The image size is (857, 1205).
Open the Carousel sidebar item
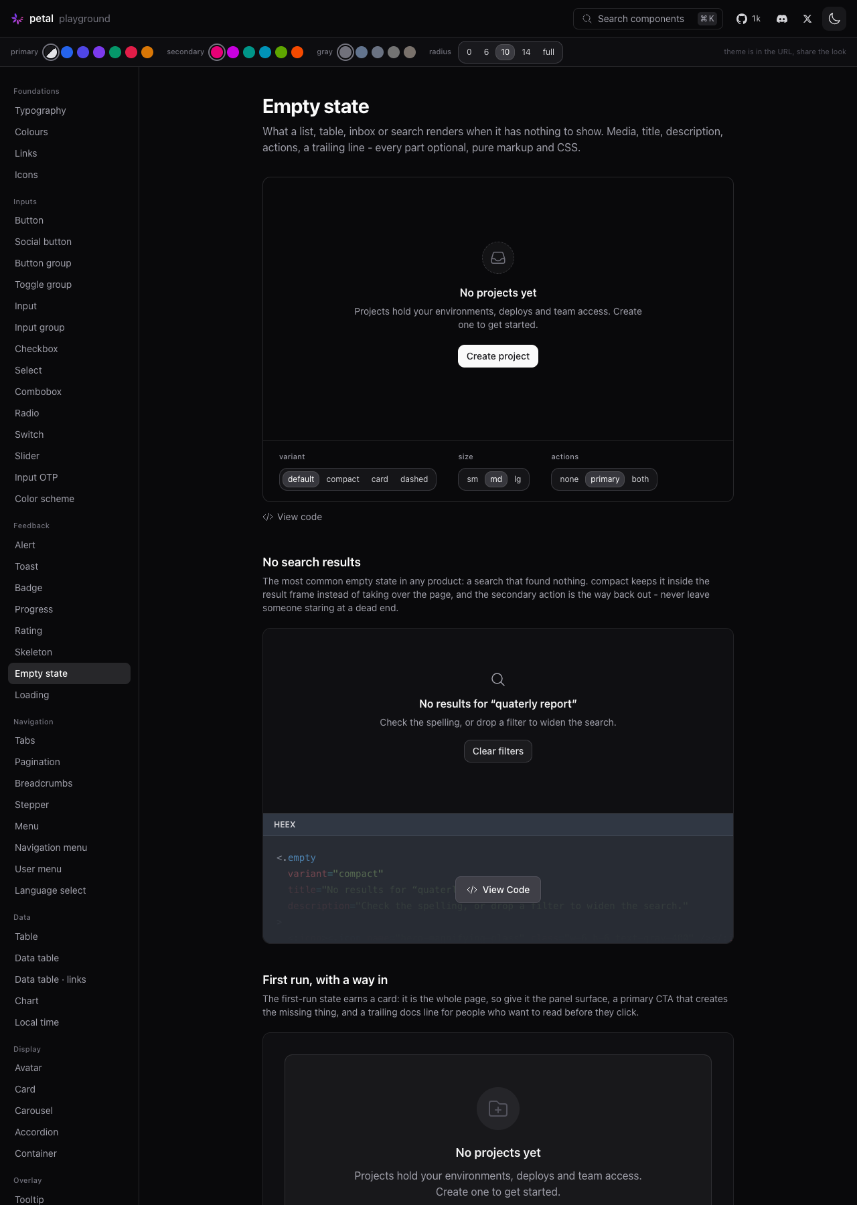tap(69, 1111)
